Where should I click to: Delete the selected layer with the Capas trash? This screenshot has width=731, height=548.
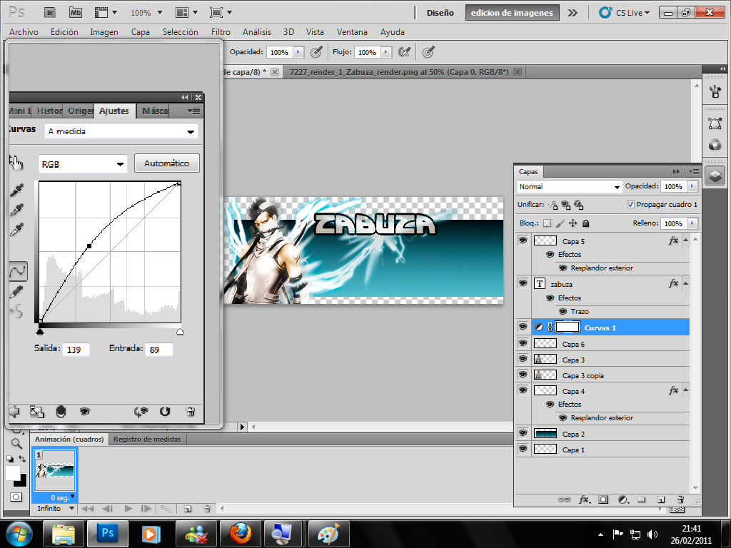coord(680,499)
